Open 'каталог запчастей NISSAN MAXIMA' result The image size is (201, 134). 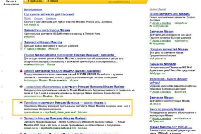click(62, 71)
